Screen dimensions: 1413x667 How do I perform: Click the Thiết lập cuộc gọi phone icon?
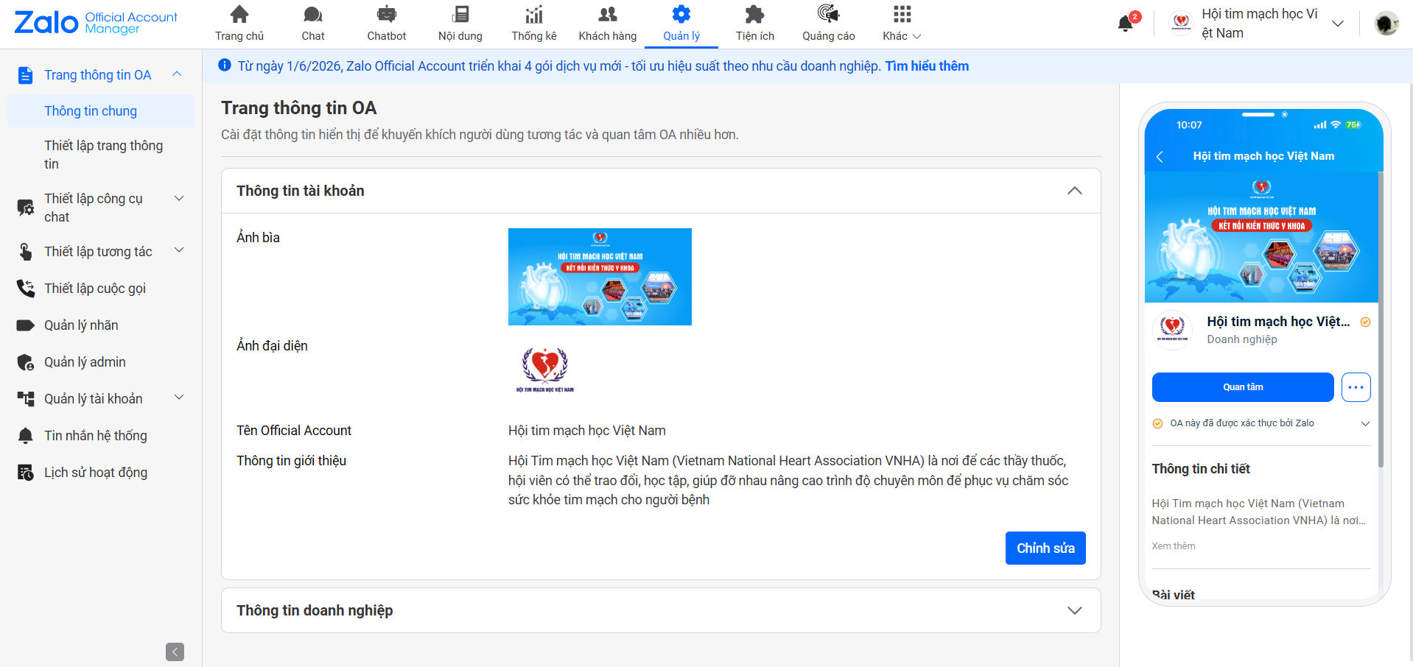pyautogui.click(x=26, y=289)
